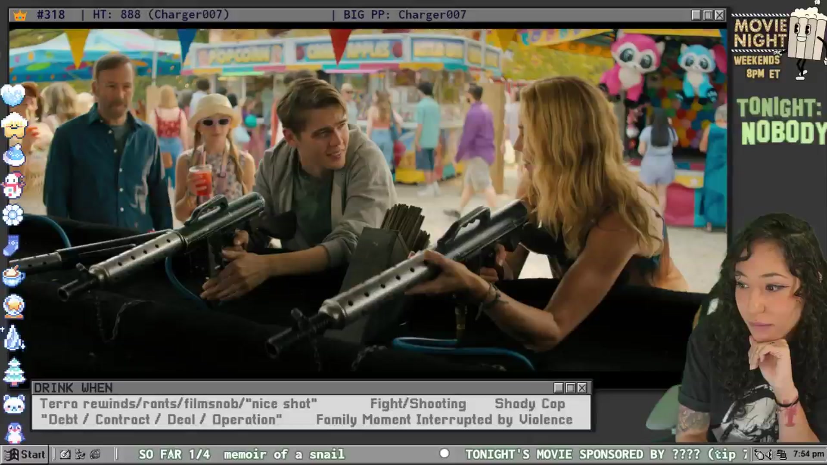
Task: Maximize the movie player window
Action: pyautogui.click(x=708, y=15)
